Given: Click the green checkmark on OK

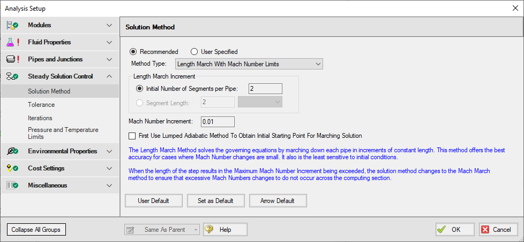Looking at the screenshot, I should 442,229.
